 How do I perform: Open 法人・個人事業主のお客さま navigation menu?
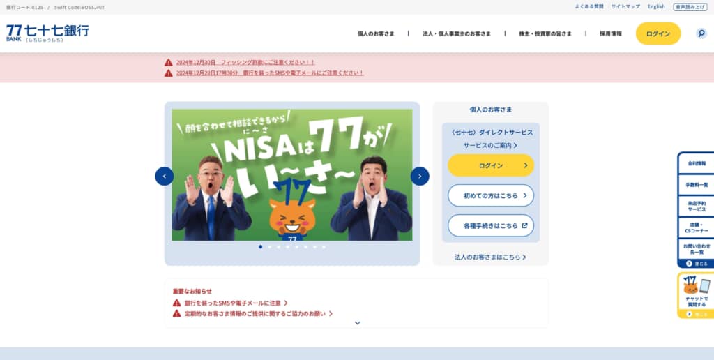point(457,33)
